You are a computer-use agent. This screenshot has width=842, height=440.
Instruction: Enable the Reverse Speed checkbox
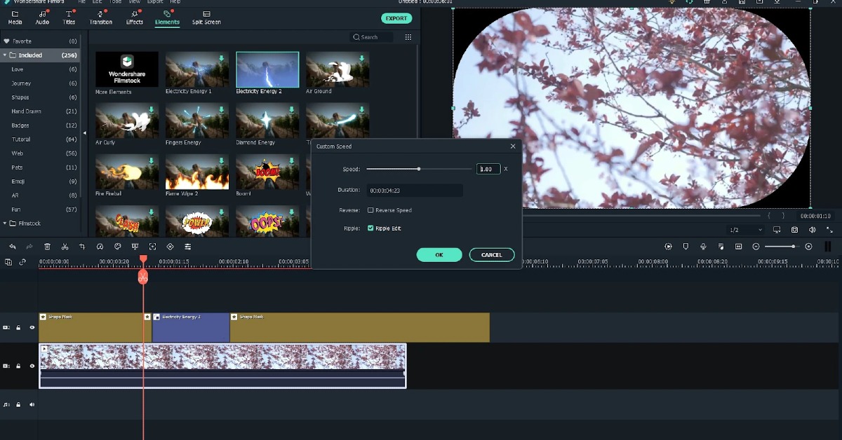(x=370, y=210)
